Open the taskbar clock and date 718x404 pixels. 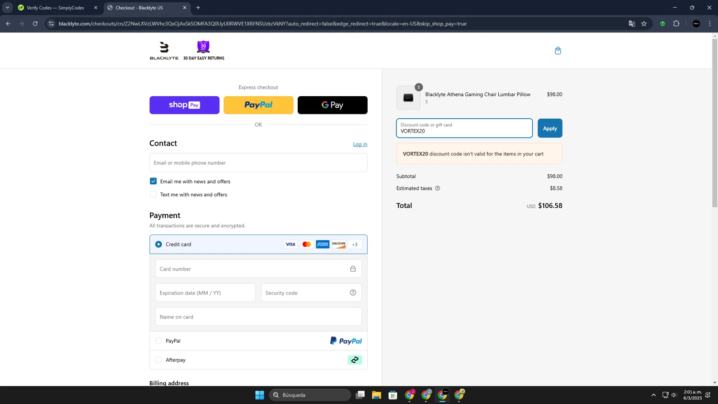click(x=692, y=395)
